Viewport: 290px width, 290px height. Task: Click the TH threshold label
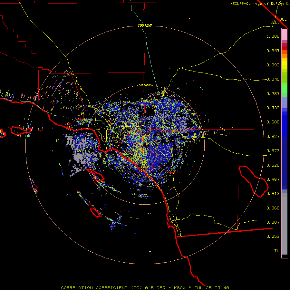277,251
